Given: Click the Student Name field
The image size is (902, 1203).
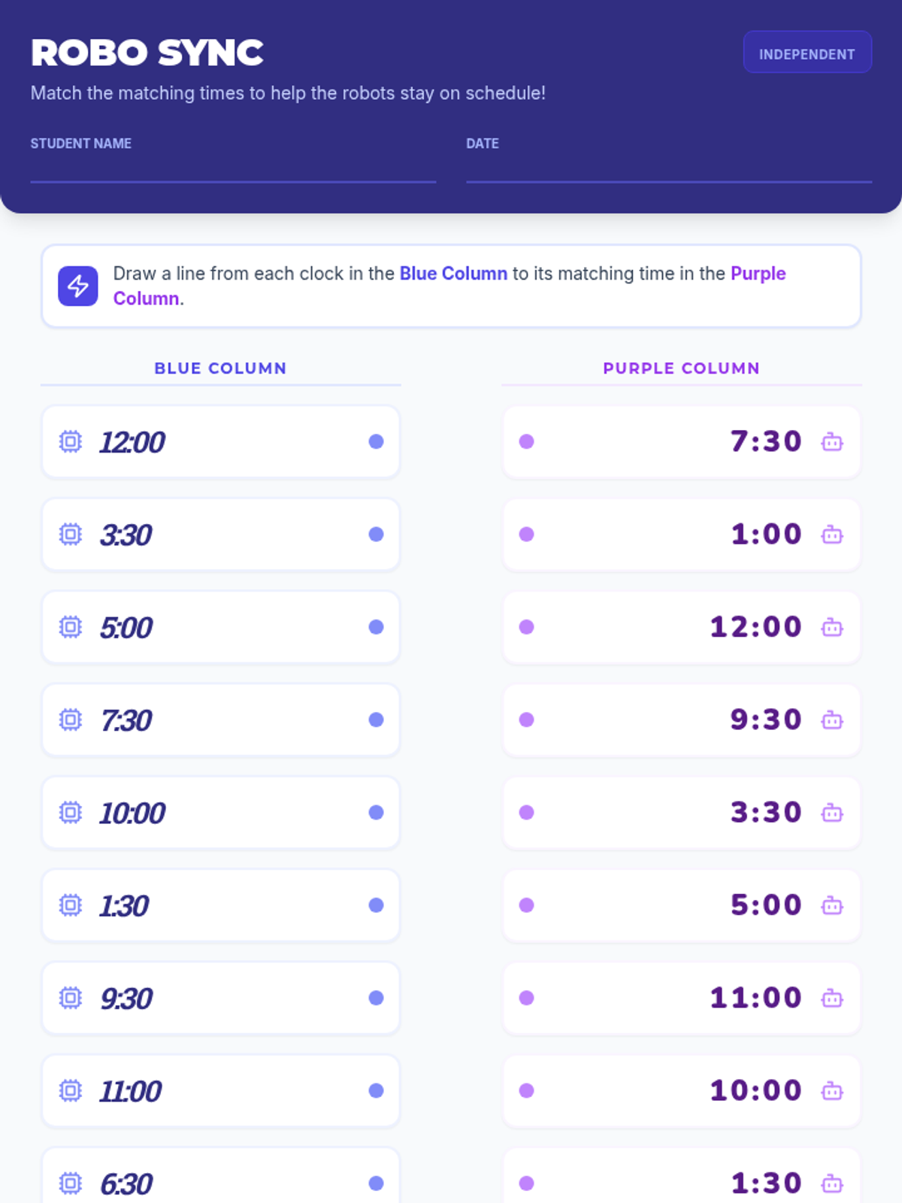Looking at the screenshot, I should 233,168.
